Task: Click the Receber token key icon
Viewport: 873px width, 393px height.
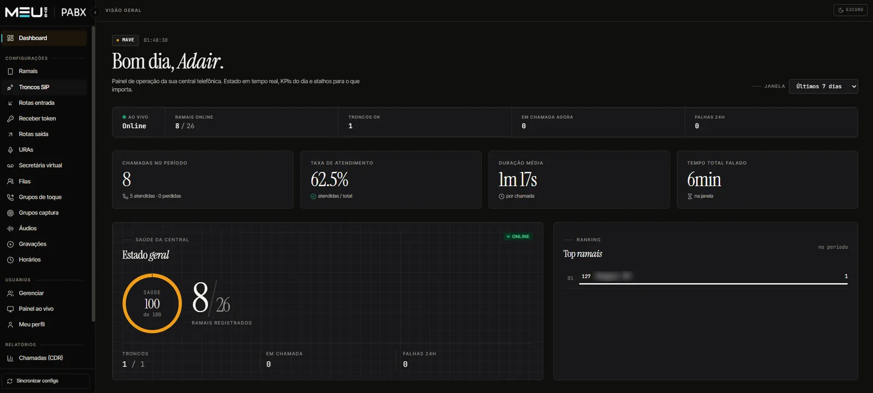Action: tap(10, 118)
